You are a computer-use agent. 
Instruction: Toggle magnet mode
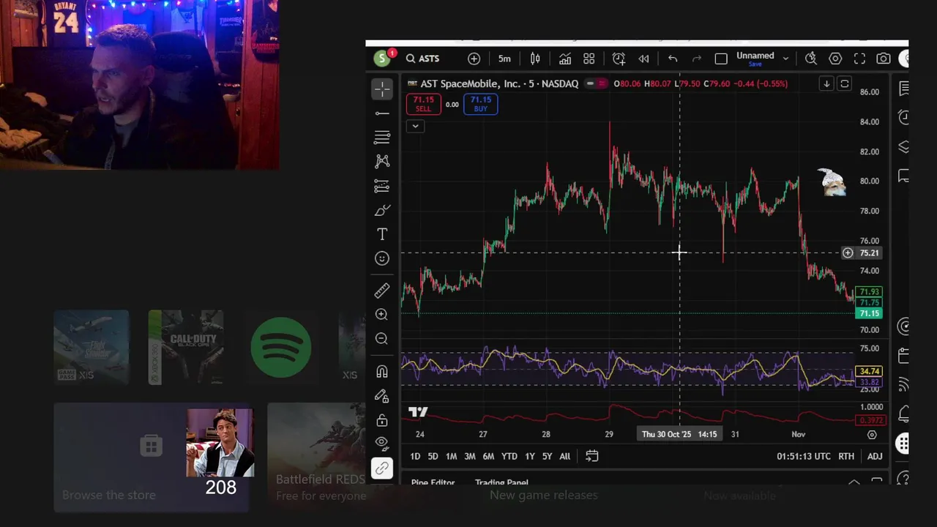(382, 372)
